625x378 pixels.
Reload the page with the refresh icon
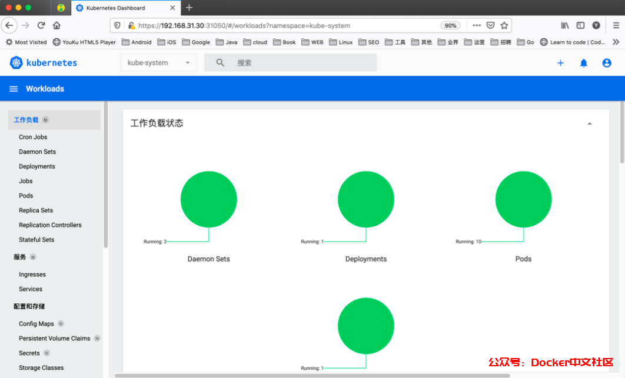41,25
